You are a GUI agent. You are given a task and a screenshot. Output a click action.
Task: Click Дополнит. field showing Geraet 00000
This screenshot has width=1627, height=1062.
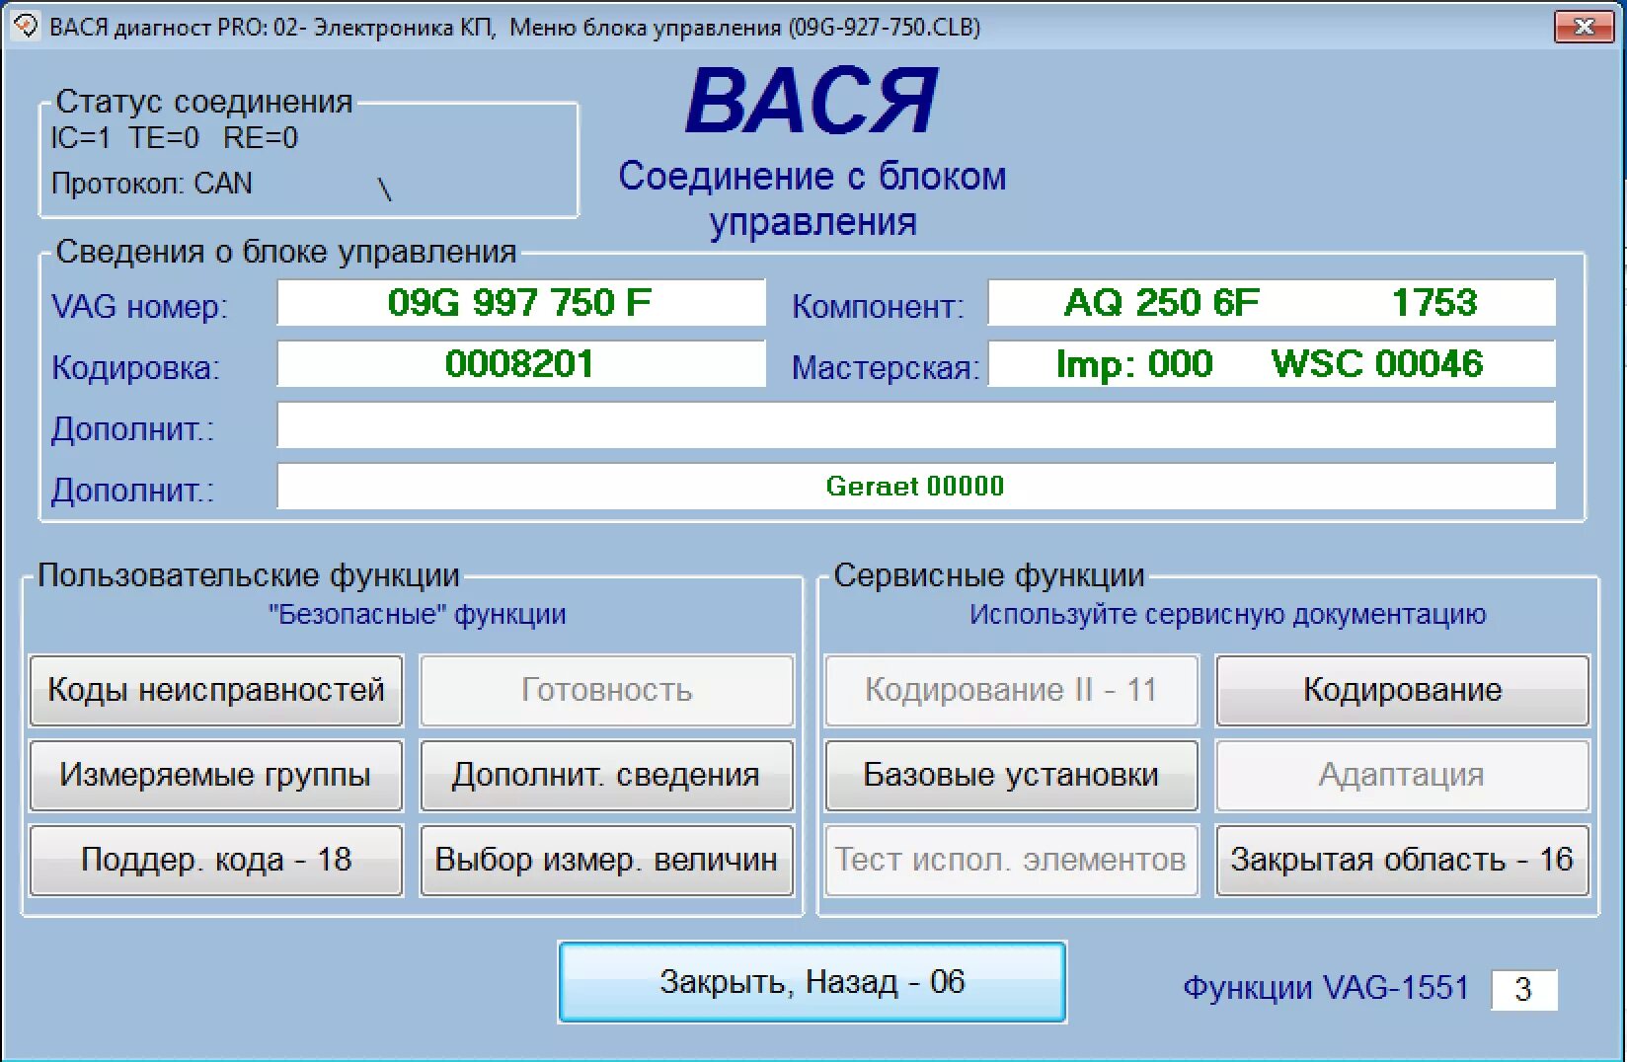tap(916, 487)
